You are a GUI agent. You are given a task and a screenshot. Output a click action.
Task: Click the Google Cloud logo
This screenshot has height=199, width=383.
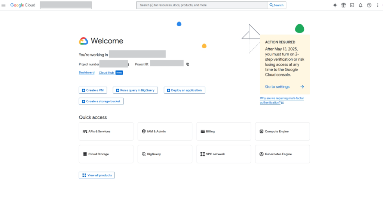pos(23,5)
